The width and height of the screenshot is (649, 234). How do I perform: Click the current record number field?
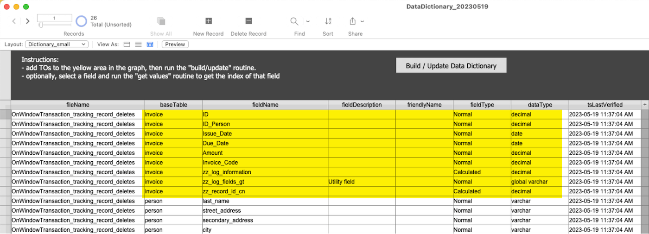[54, 18]
